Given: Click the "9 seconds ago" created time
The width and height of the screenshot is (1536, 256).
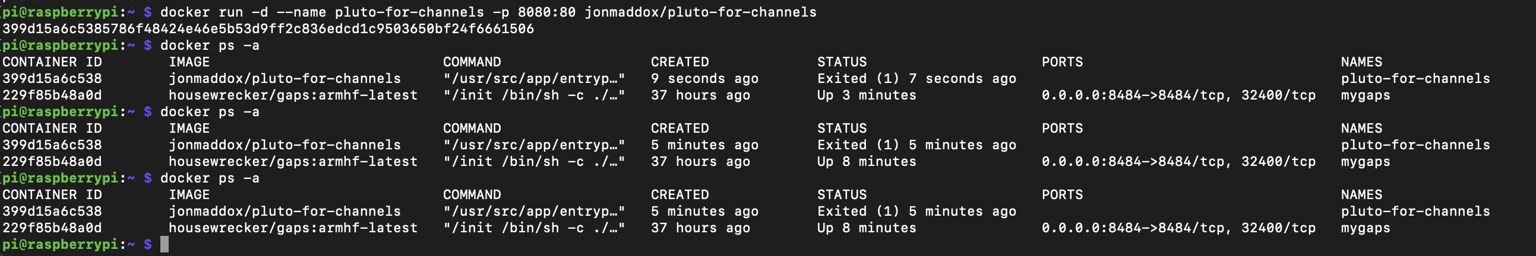Looking at the screenshot, I should 704,79.
